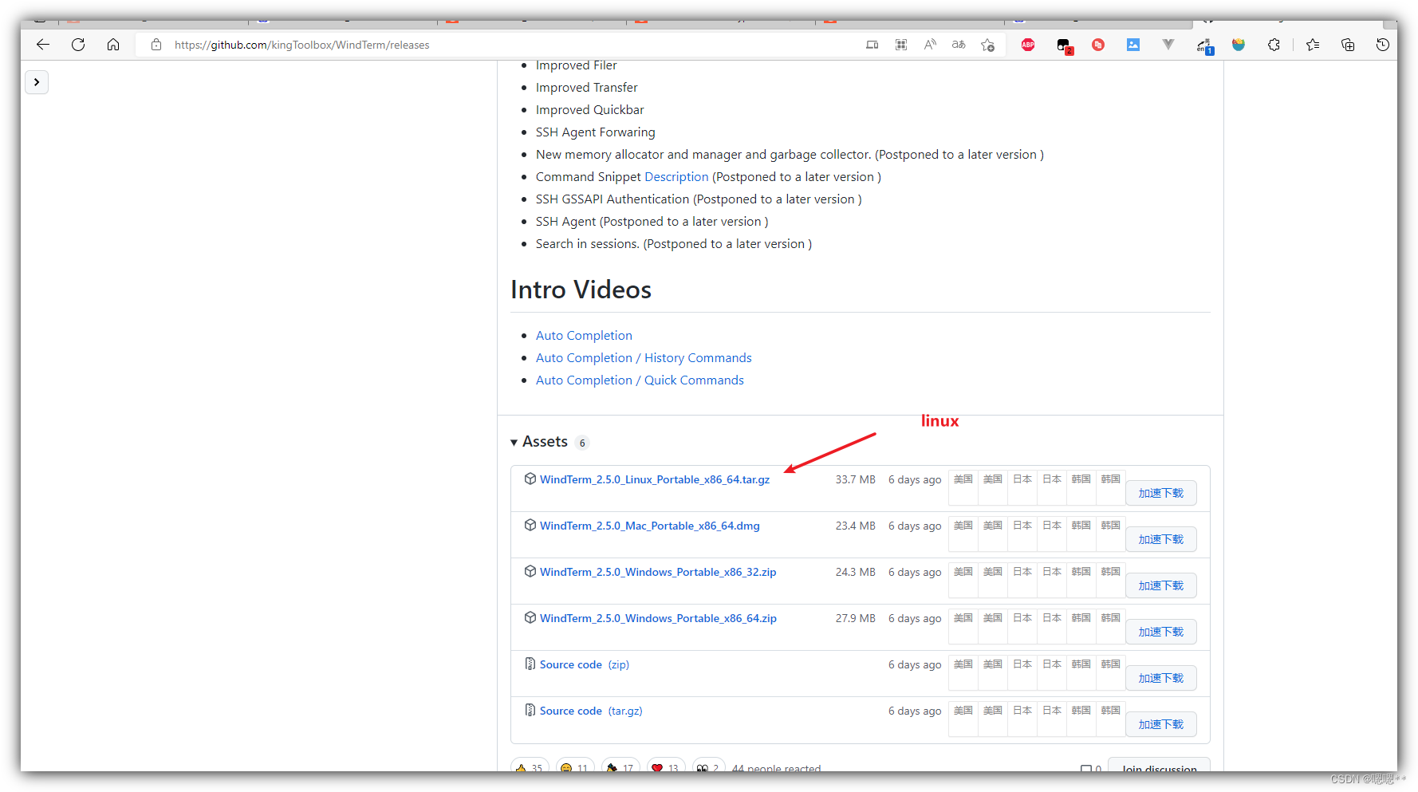Open the browser History clock icon

click(x=1383, y=45)
